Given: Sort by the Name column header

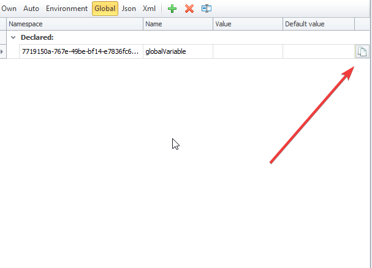Looking at the screenshot, I should pyautogui.click(x=178, y=24).
